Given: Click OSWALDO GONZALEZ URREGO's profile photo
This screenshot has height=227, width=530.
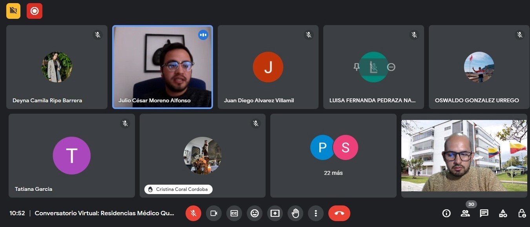Looking at the screenshot, I should click(479, 67).
